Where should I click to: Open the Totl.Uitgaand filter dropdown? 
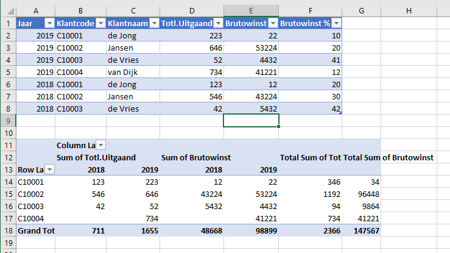click(219, 23)
